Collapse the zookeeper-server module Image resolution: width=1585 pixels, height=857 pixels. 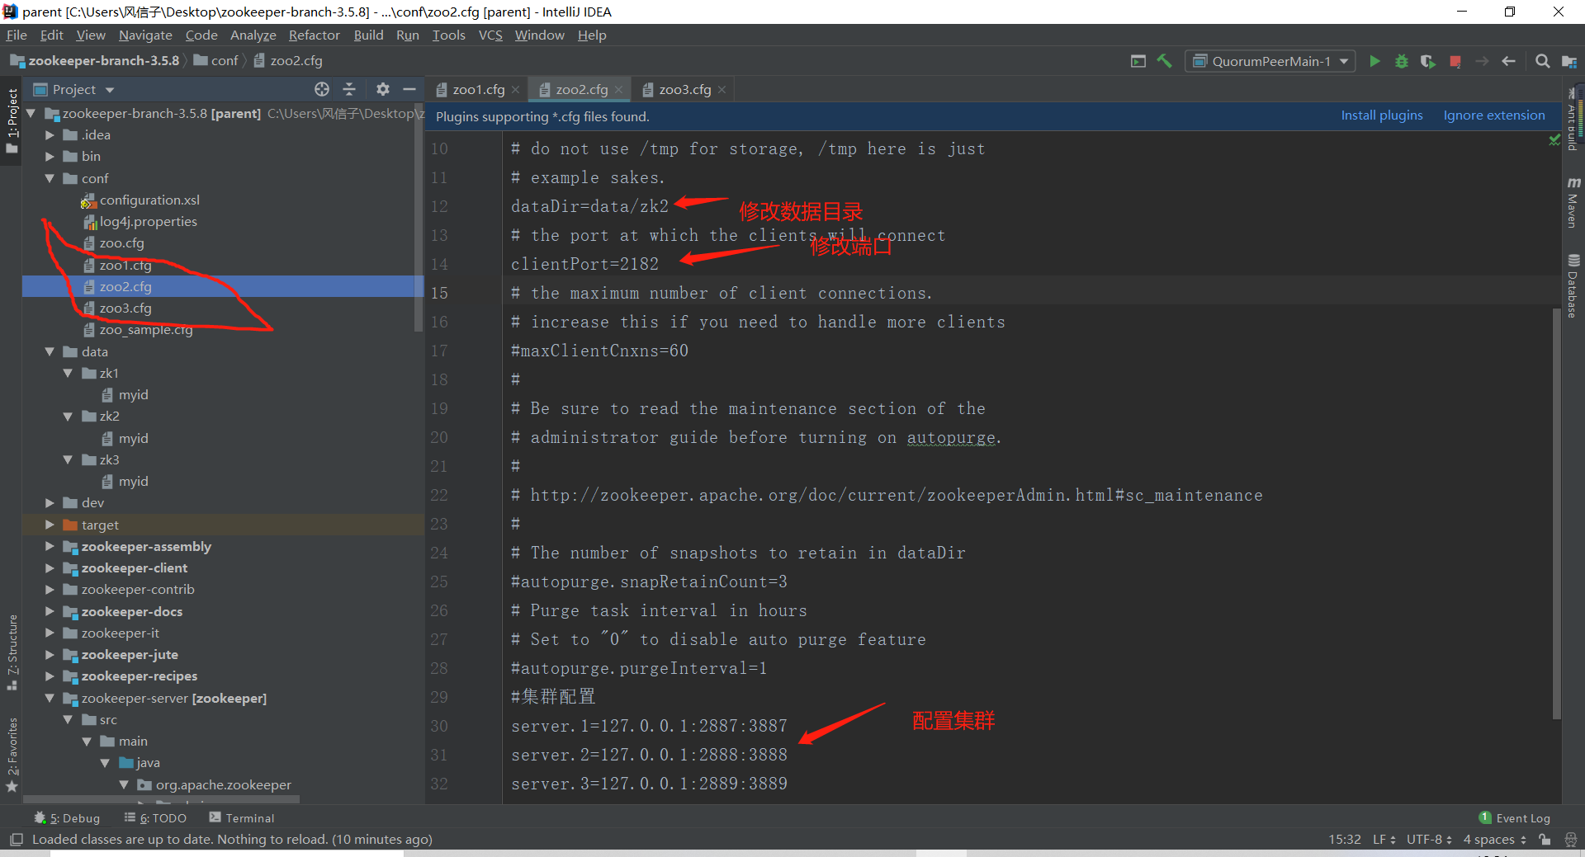[x=50, y=698]
